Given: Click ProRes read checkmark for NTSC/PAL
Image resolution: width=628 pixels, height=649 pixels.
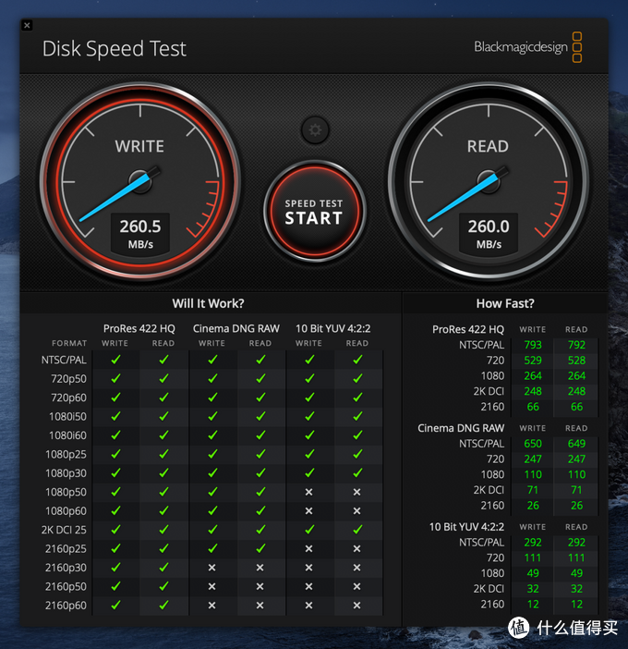Looking at the screenshot, I should tap(163, 360).
